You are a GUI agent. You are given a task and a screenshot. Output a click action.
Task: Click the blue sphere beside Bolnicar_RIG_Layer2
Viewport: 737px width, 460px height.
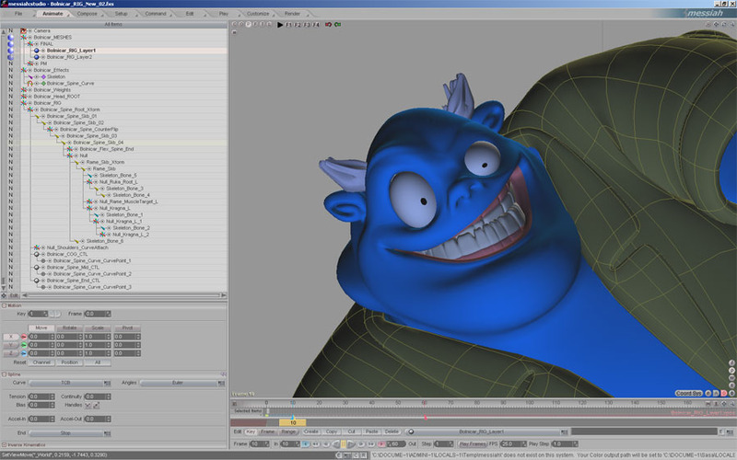pos(36,56)
